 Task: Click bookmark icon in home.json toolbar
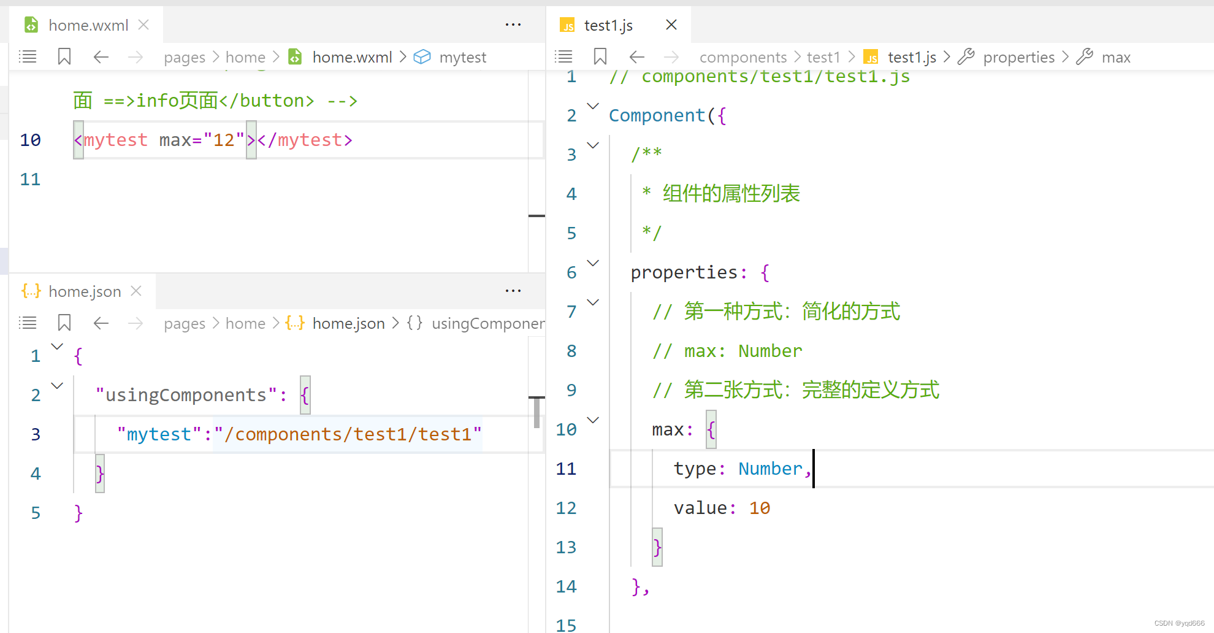(64, 323)
